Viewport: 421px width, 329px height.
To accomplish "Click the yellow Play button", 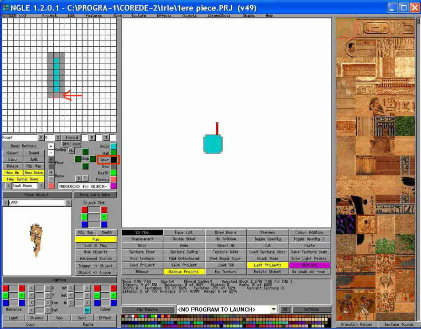I will (x=96, y=239).
